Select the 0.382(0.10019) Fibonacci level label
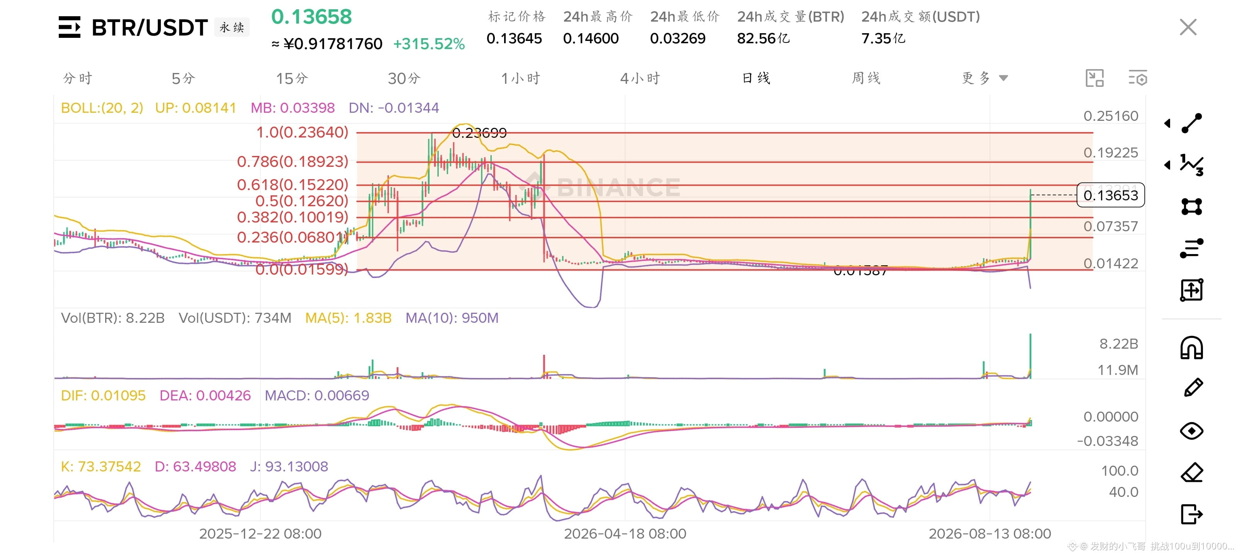Image resolution: width=1237 pixels, height=556 pixels. pyautogui.click(x=293, y=217)
